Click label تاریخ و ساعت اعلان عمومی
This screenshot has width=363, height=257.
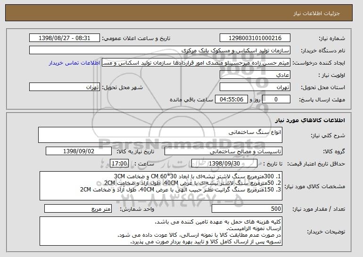[136, 38]
